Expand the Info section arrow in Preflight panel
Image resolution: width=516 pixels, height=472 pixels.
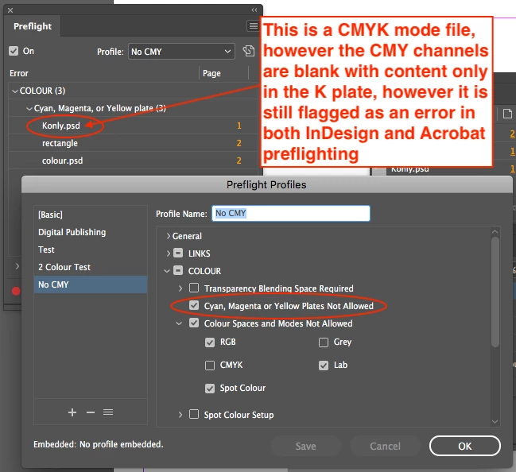pos(17,265)
